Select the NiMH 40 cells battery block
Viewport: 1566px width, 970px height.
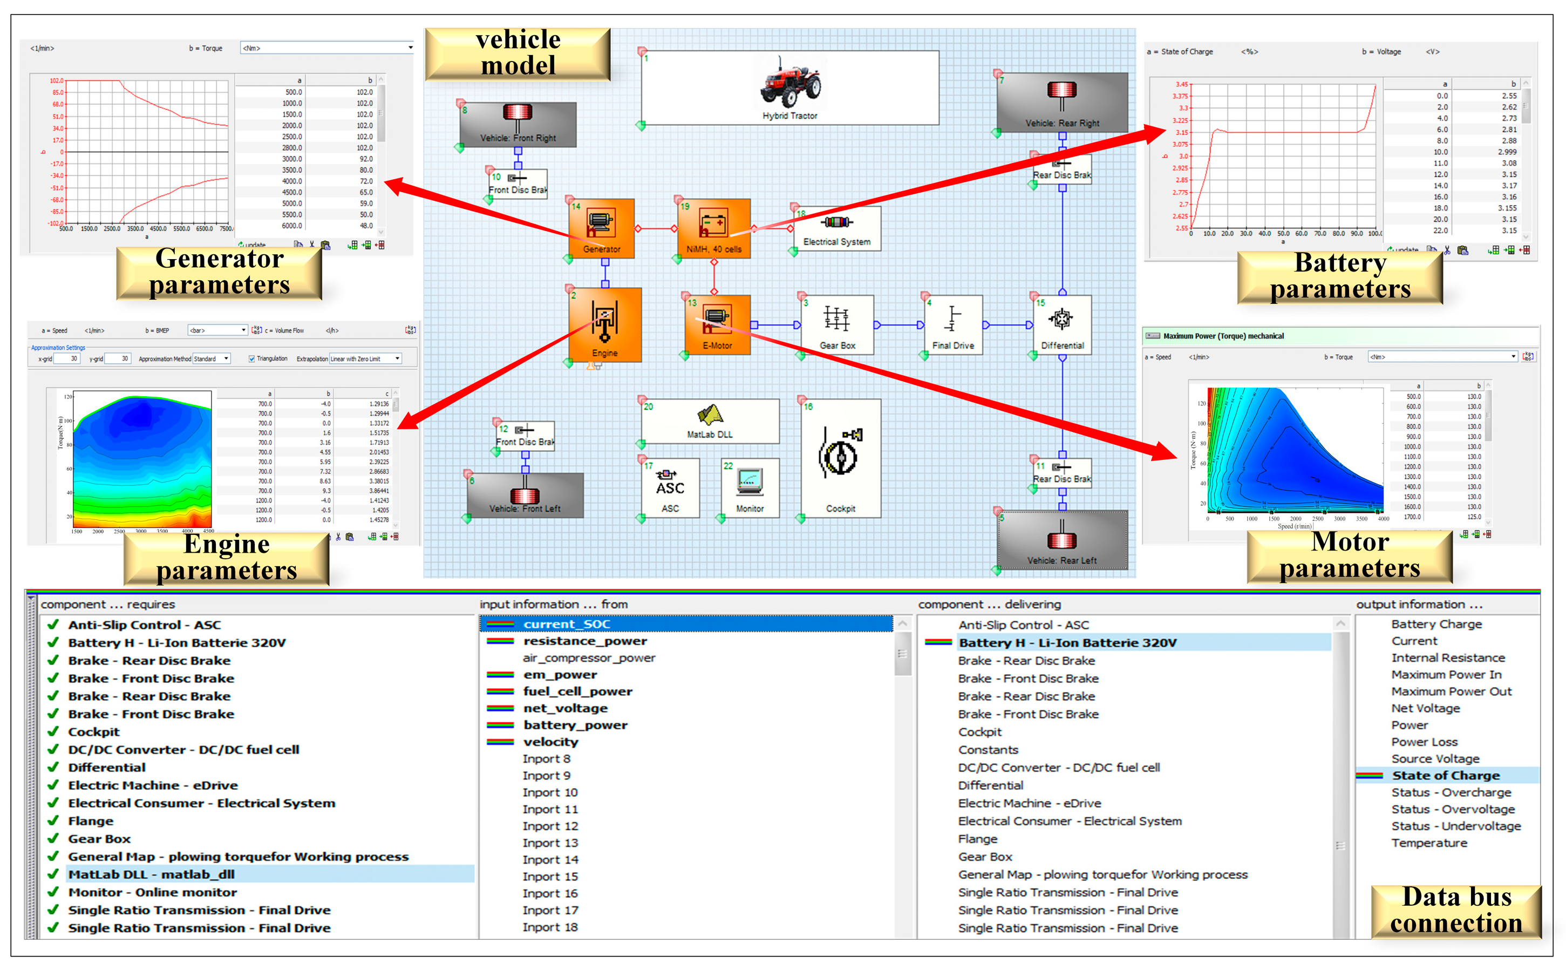713,227
